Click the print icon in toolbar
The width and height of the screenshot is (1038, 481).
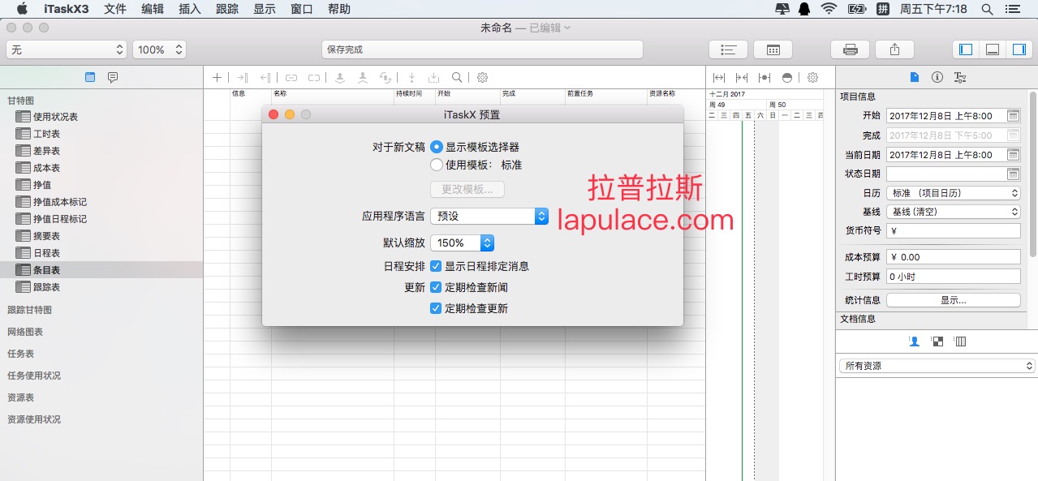click(x=851, y=49)
